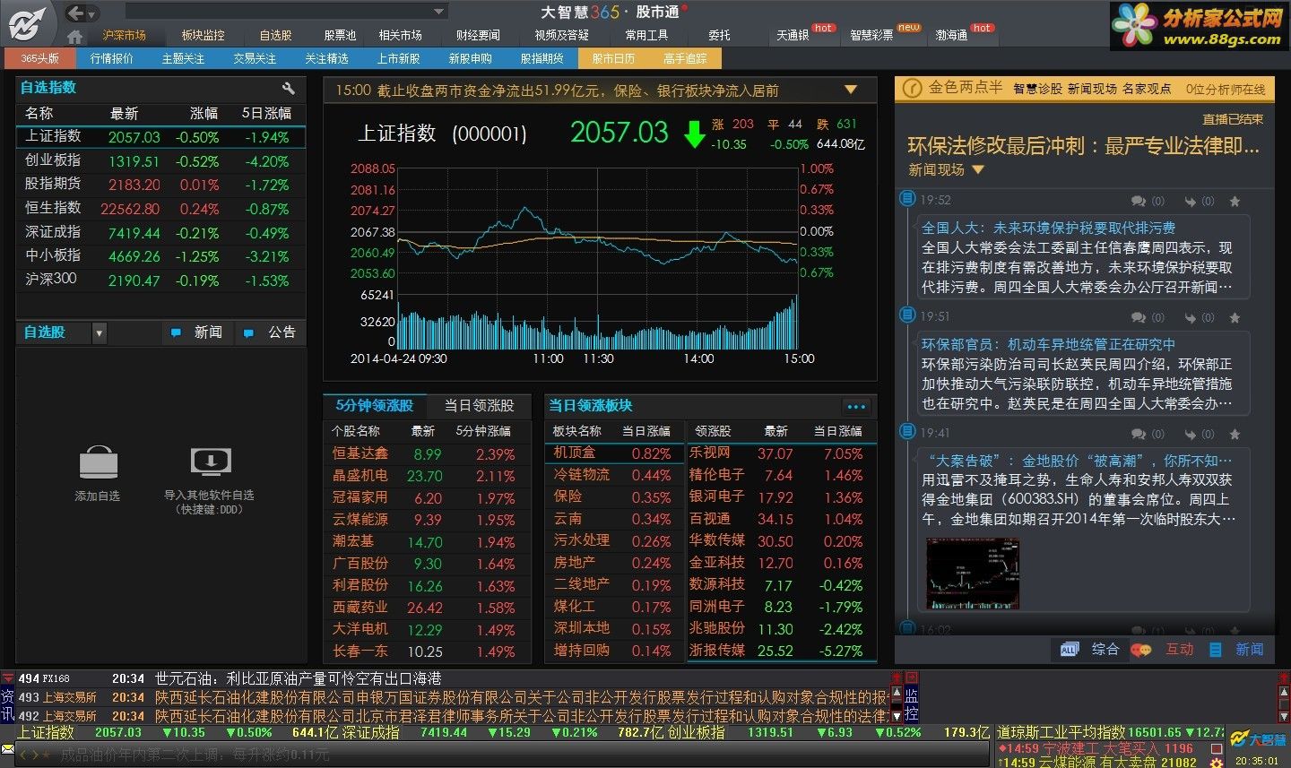
Task: Switch to the 5分钟领涨股 tab
Action: click(375, 406)
